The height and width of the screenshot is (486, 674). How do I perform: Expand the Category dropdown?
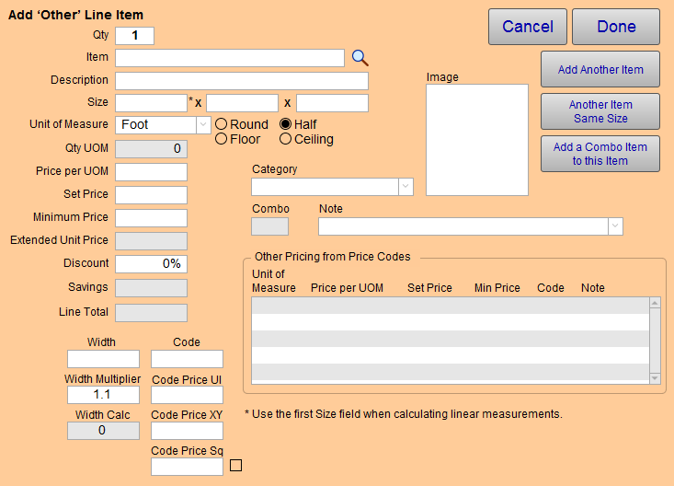[x=405, y=187]
